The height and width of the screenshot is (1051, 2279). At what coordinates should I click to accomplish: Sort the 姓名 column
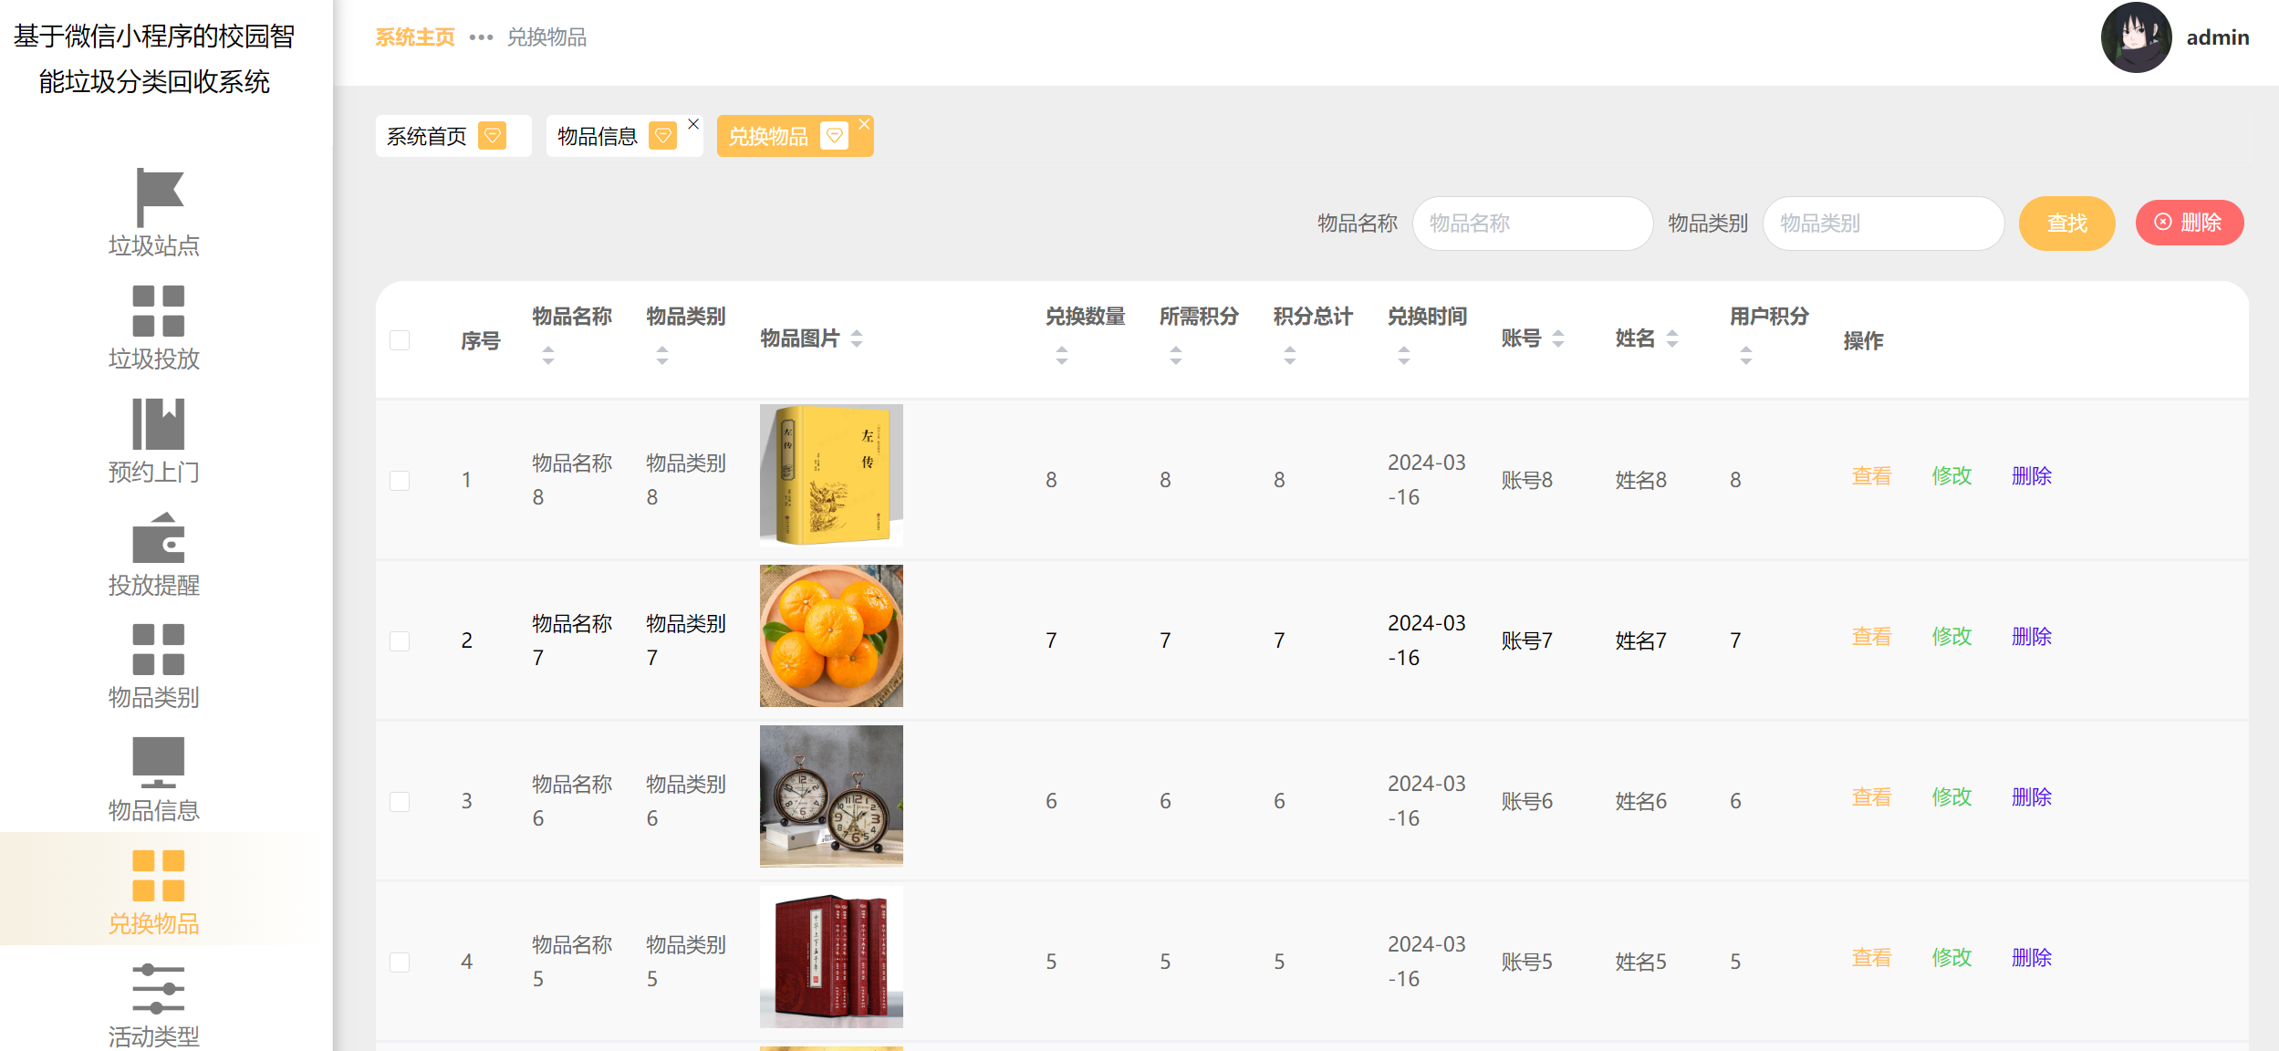click(1672, 338)
